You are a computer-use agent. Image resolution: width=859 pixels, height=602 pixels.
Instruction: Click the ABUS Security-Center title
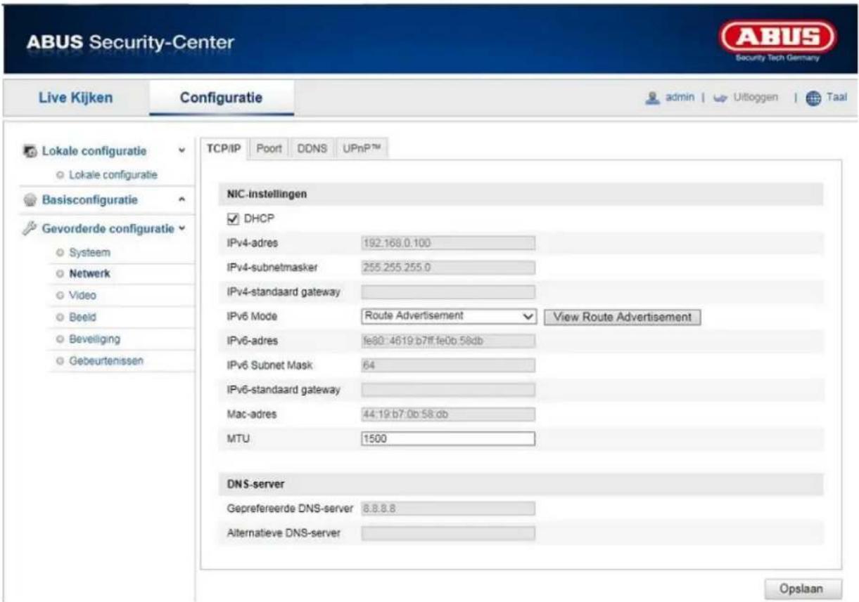(x=131, y=44)
